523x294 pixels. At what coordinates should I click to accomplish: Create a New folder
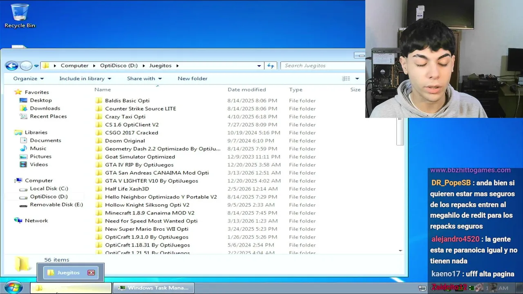(192, 78)
